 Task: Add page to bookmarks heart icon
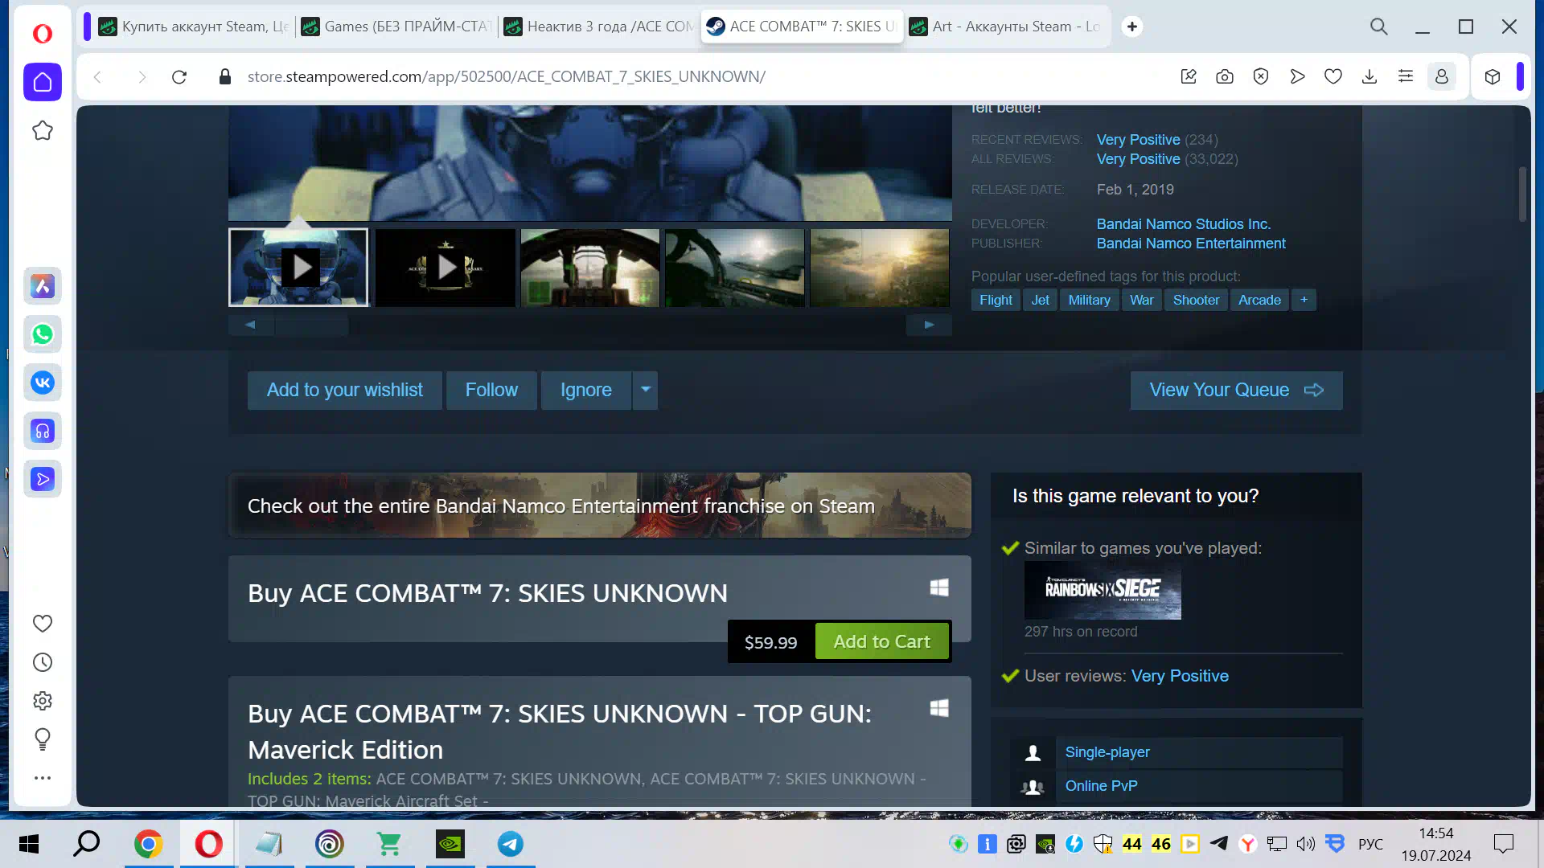click(x=1333, y=76)
